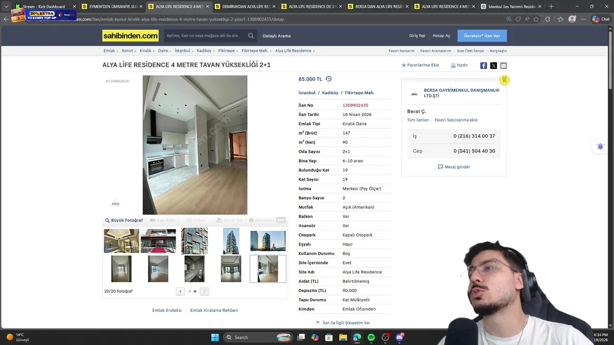614x345 pixels.
Task: Click Mesaj gönder
Action: [454, 167]
